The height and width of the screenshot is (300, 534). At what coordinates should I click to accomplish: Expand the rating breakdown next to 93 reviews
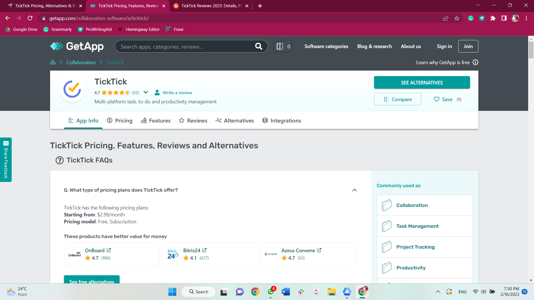click(x=146, y=92)
